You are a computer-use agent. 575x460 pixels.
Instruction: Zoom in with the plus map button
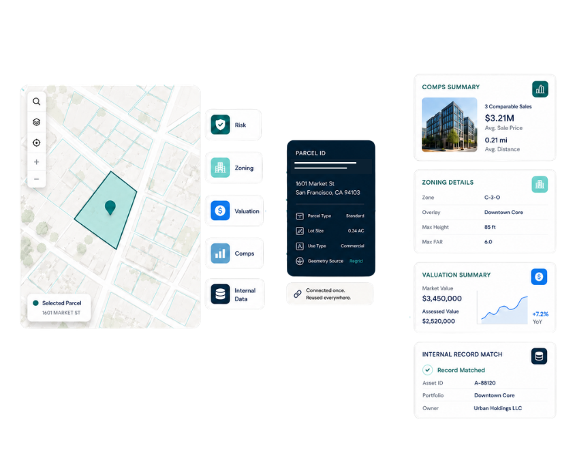(36, 162)
